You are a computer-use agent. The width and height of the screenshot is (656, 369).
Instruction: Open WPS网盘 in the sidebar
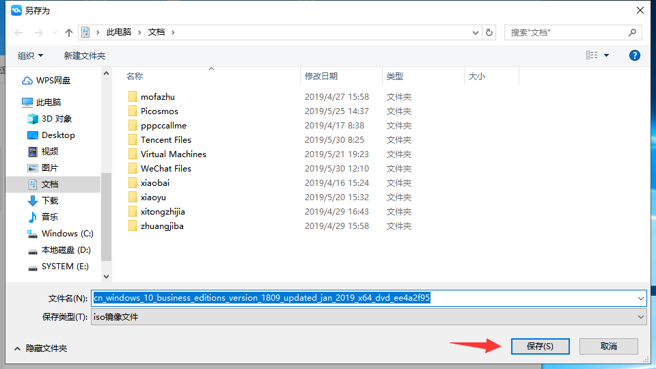click(x=53, y=81)
